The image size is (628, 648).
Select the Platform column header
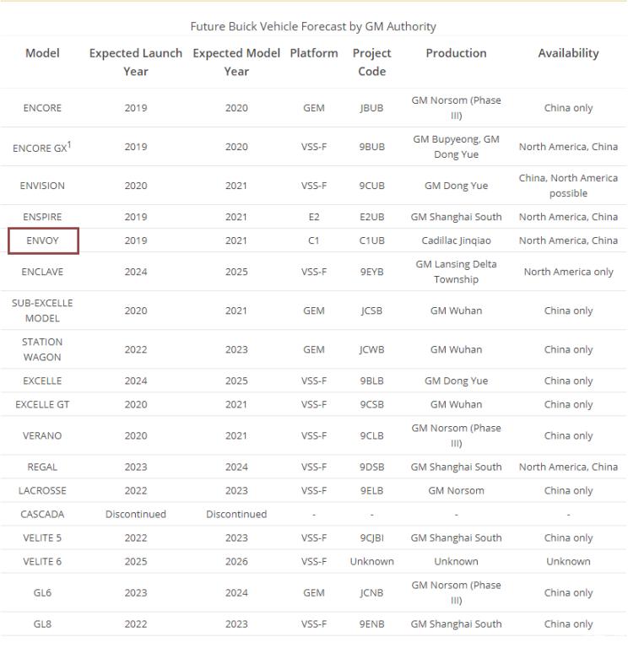point(314,53)
